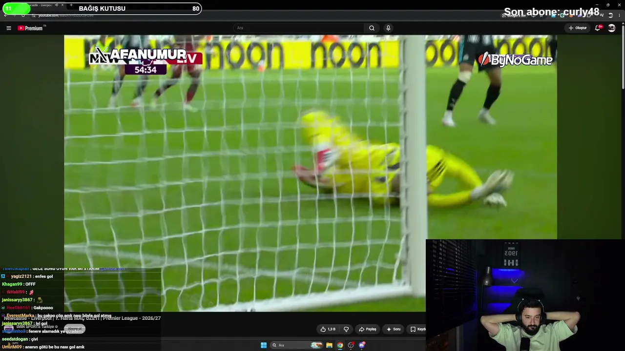Share the video with Paylaş
The width and height of the screenshot is (625, 351).
point(368,329)
